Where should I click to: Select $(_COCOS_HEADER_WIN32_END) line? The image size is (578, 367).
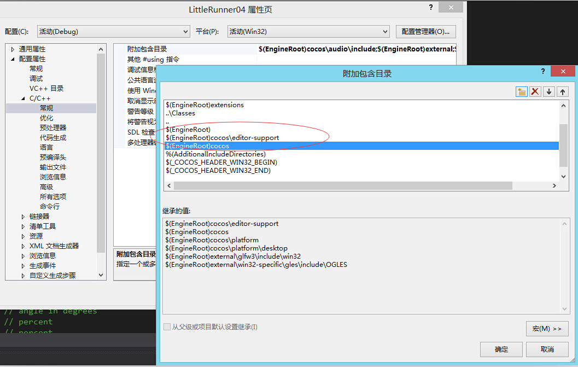[218, 171]
